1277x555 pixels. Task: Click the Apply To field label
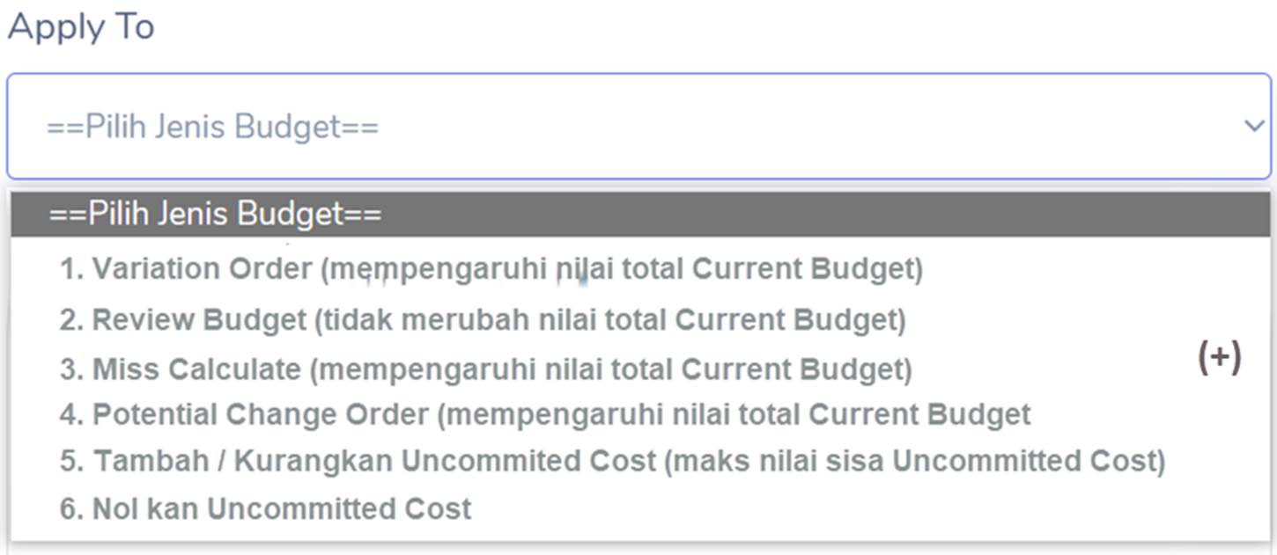[81, 27]
